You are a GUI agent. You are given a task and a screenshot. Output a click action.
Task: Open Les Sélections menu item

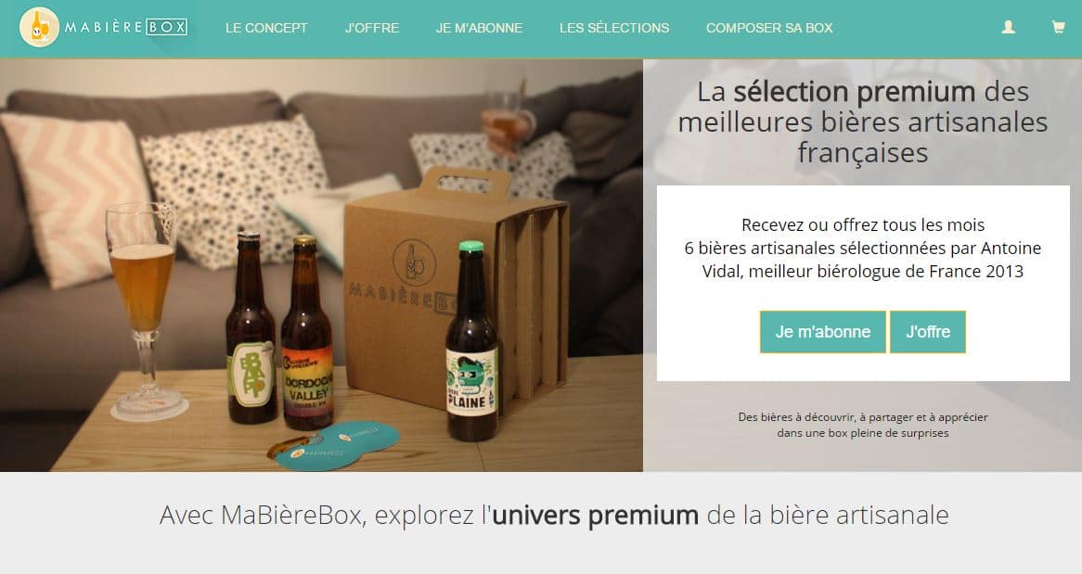[x=614, y=29]
